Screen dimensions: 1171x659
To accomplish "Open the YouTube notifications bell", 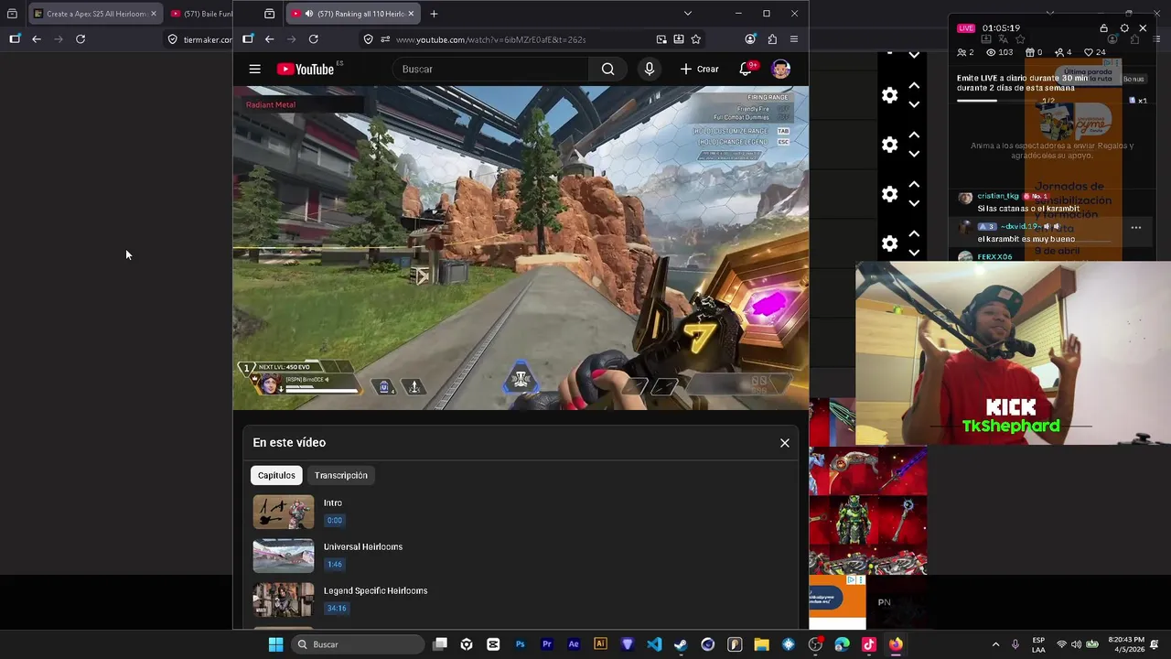I will click(x=746, y=69).
